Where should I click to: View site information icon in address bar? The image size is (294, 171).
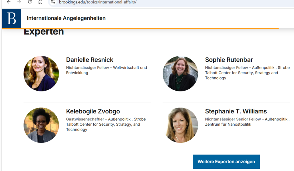(x=53, y=2)
